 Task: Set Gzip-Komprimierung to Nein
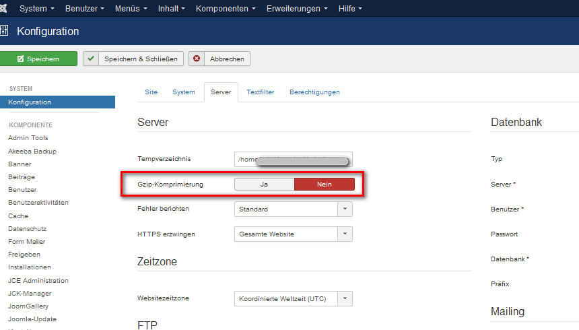[x=325, y=184]
